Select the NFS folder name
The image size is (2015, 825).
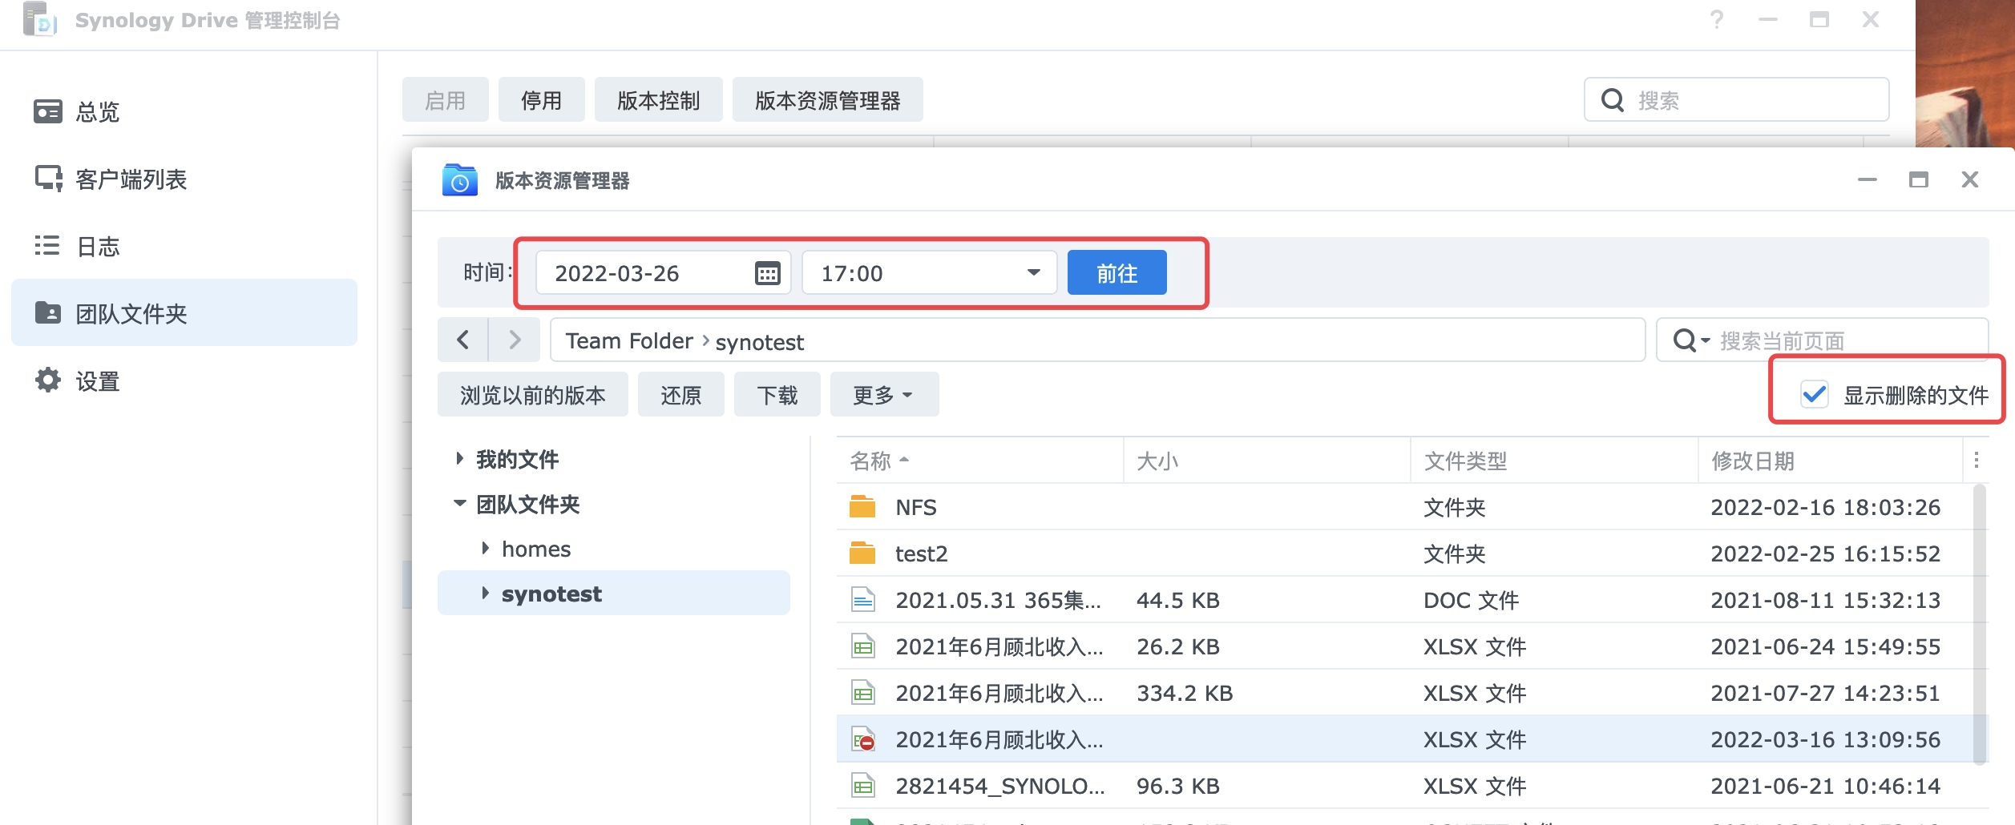point(916,507)
